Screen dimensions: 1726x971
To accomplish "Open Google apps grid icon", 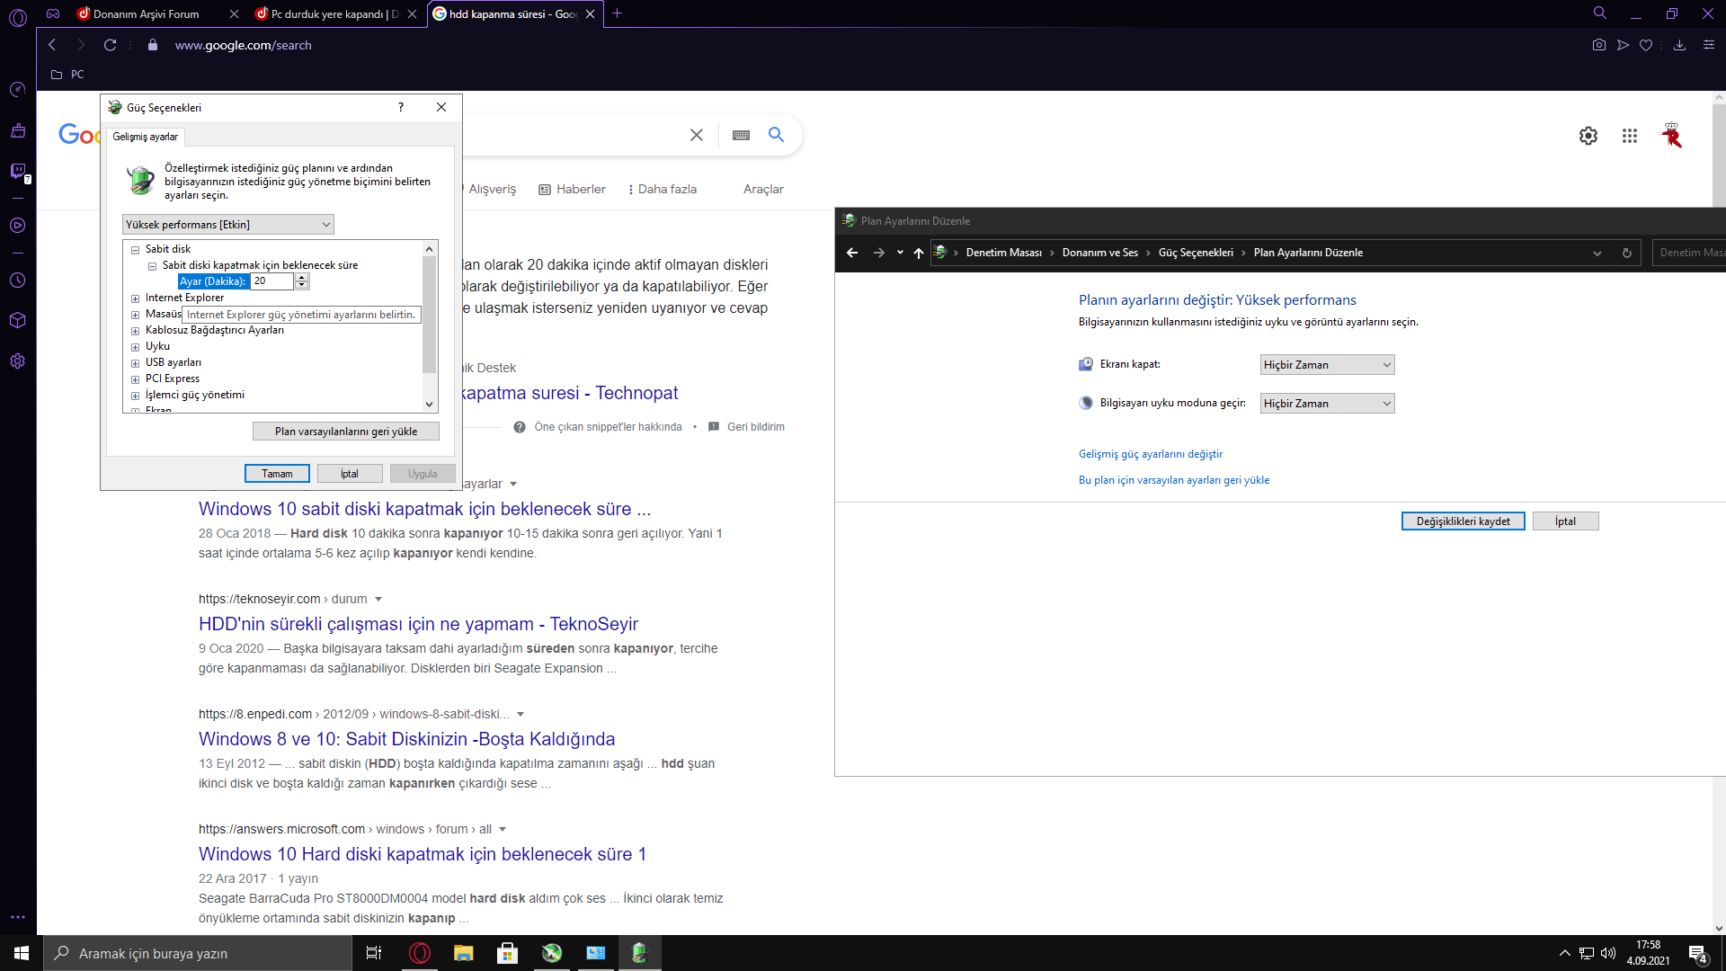I will [x=1629, y=136].
